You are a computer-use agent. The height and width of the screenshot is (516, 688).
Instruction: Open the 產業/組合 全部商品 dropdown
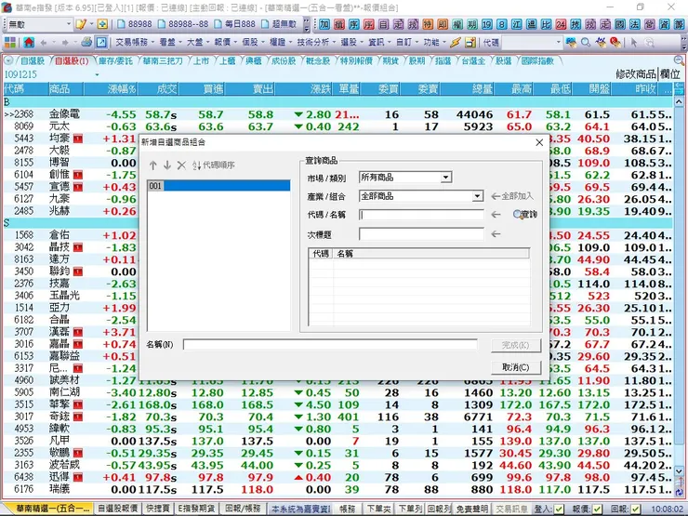point(477,196)
